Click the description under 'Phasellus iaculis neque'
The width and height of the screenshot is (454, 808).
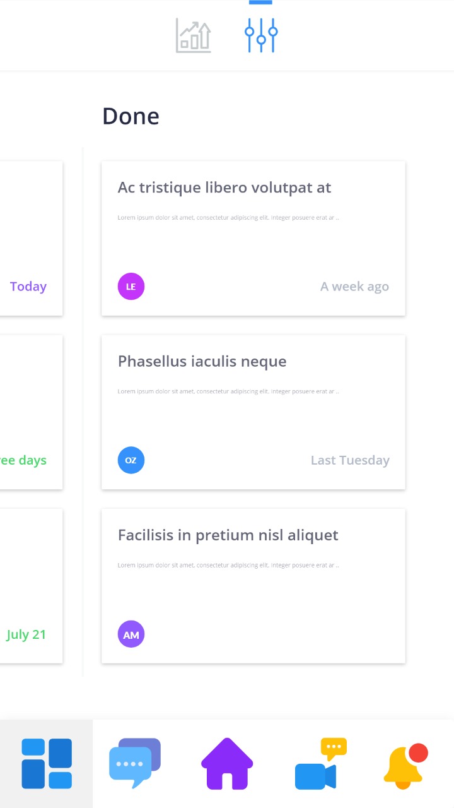coord(228,391)
